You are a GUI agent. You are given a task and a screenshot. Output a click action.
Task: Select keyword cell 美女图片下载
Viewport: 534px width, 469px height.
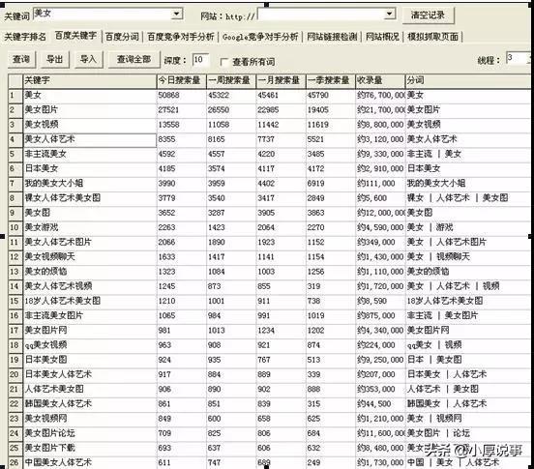(x=90, y=448)
